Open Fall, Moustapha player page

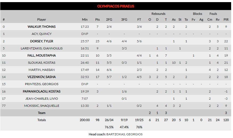(41, 56)
